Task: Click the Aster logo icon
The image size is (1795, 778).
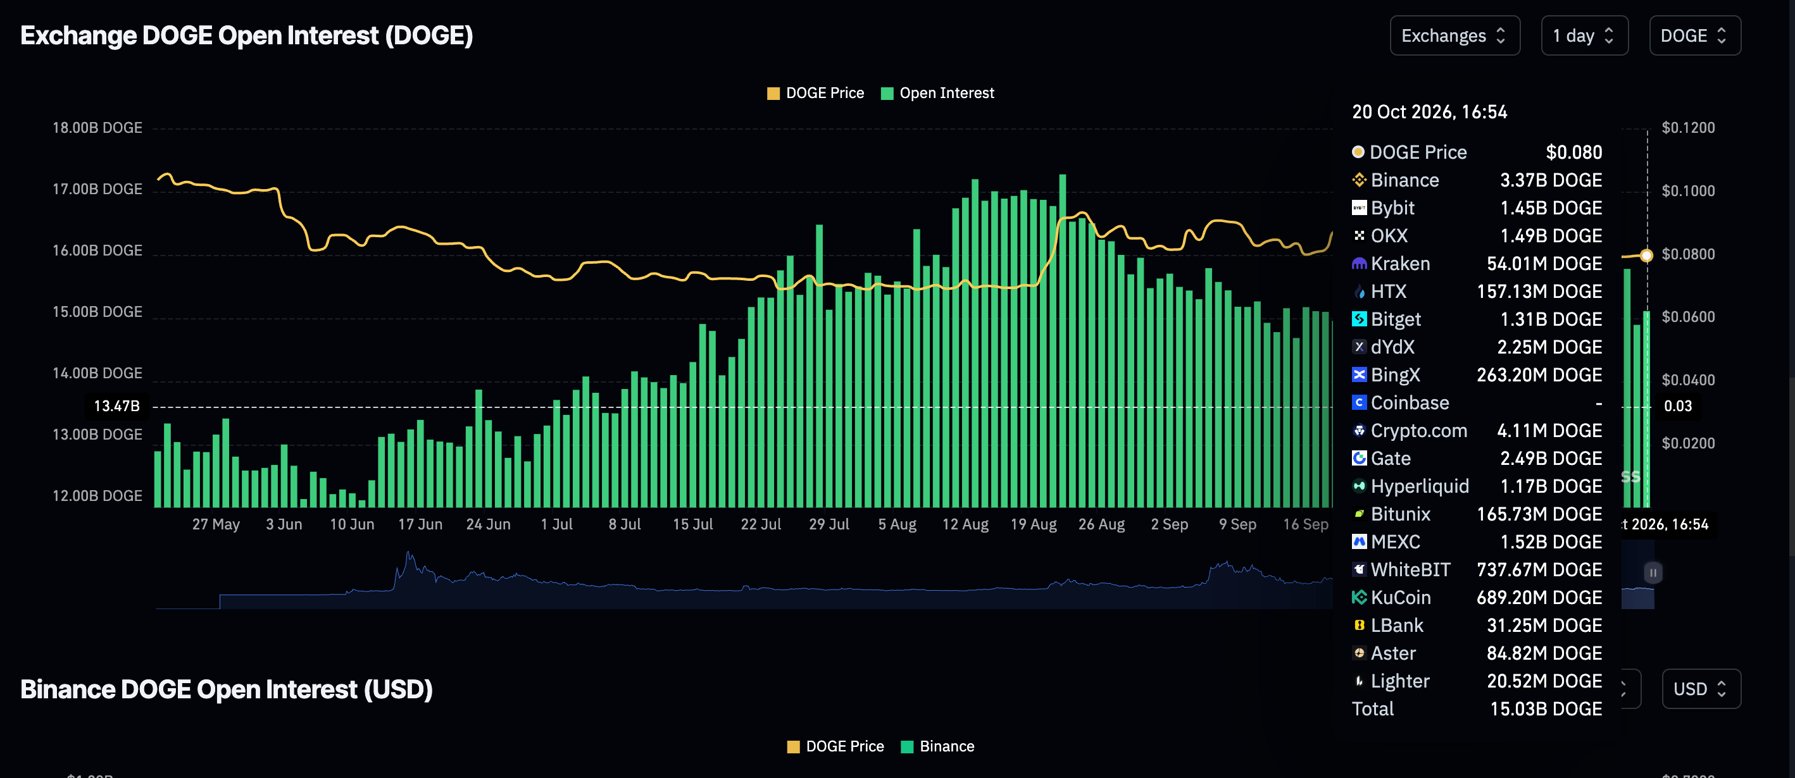Action: (x=1359, y=653)
